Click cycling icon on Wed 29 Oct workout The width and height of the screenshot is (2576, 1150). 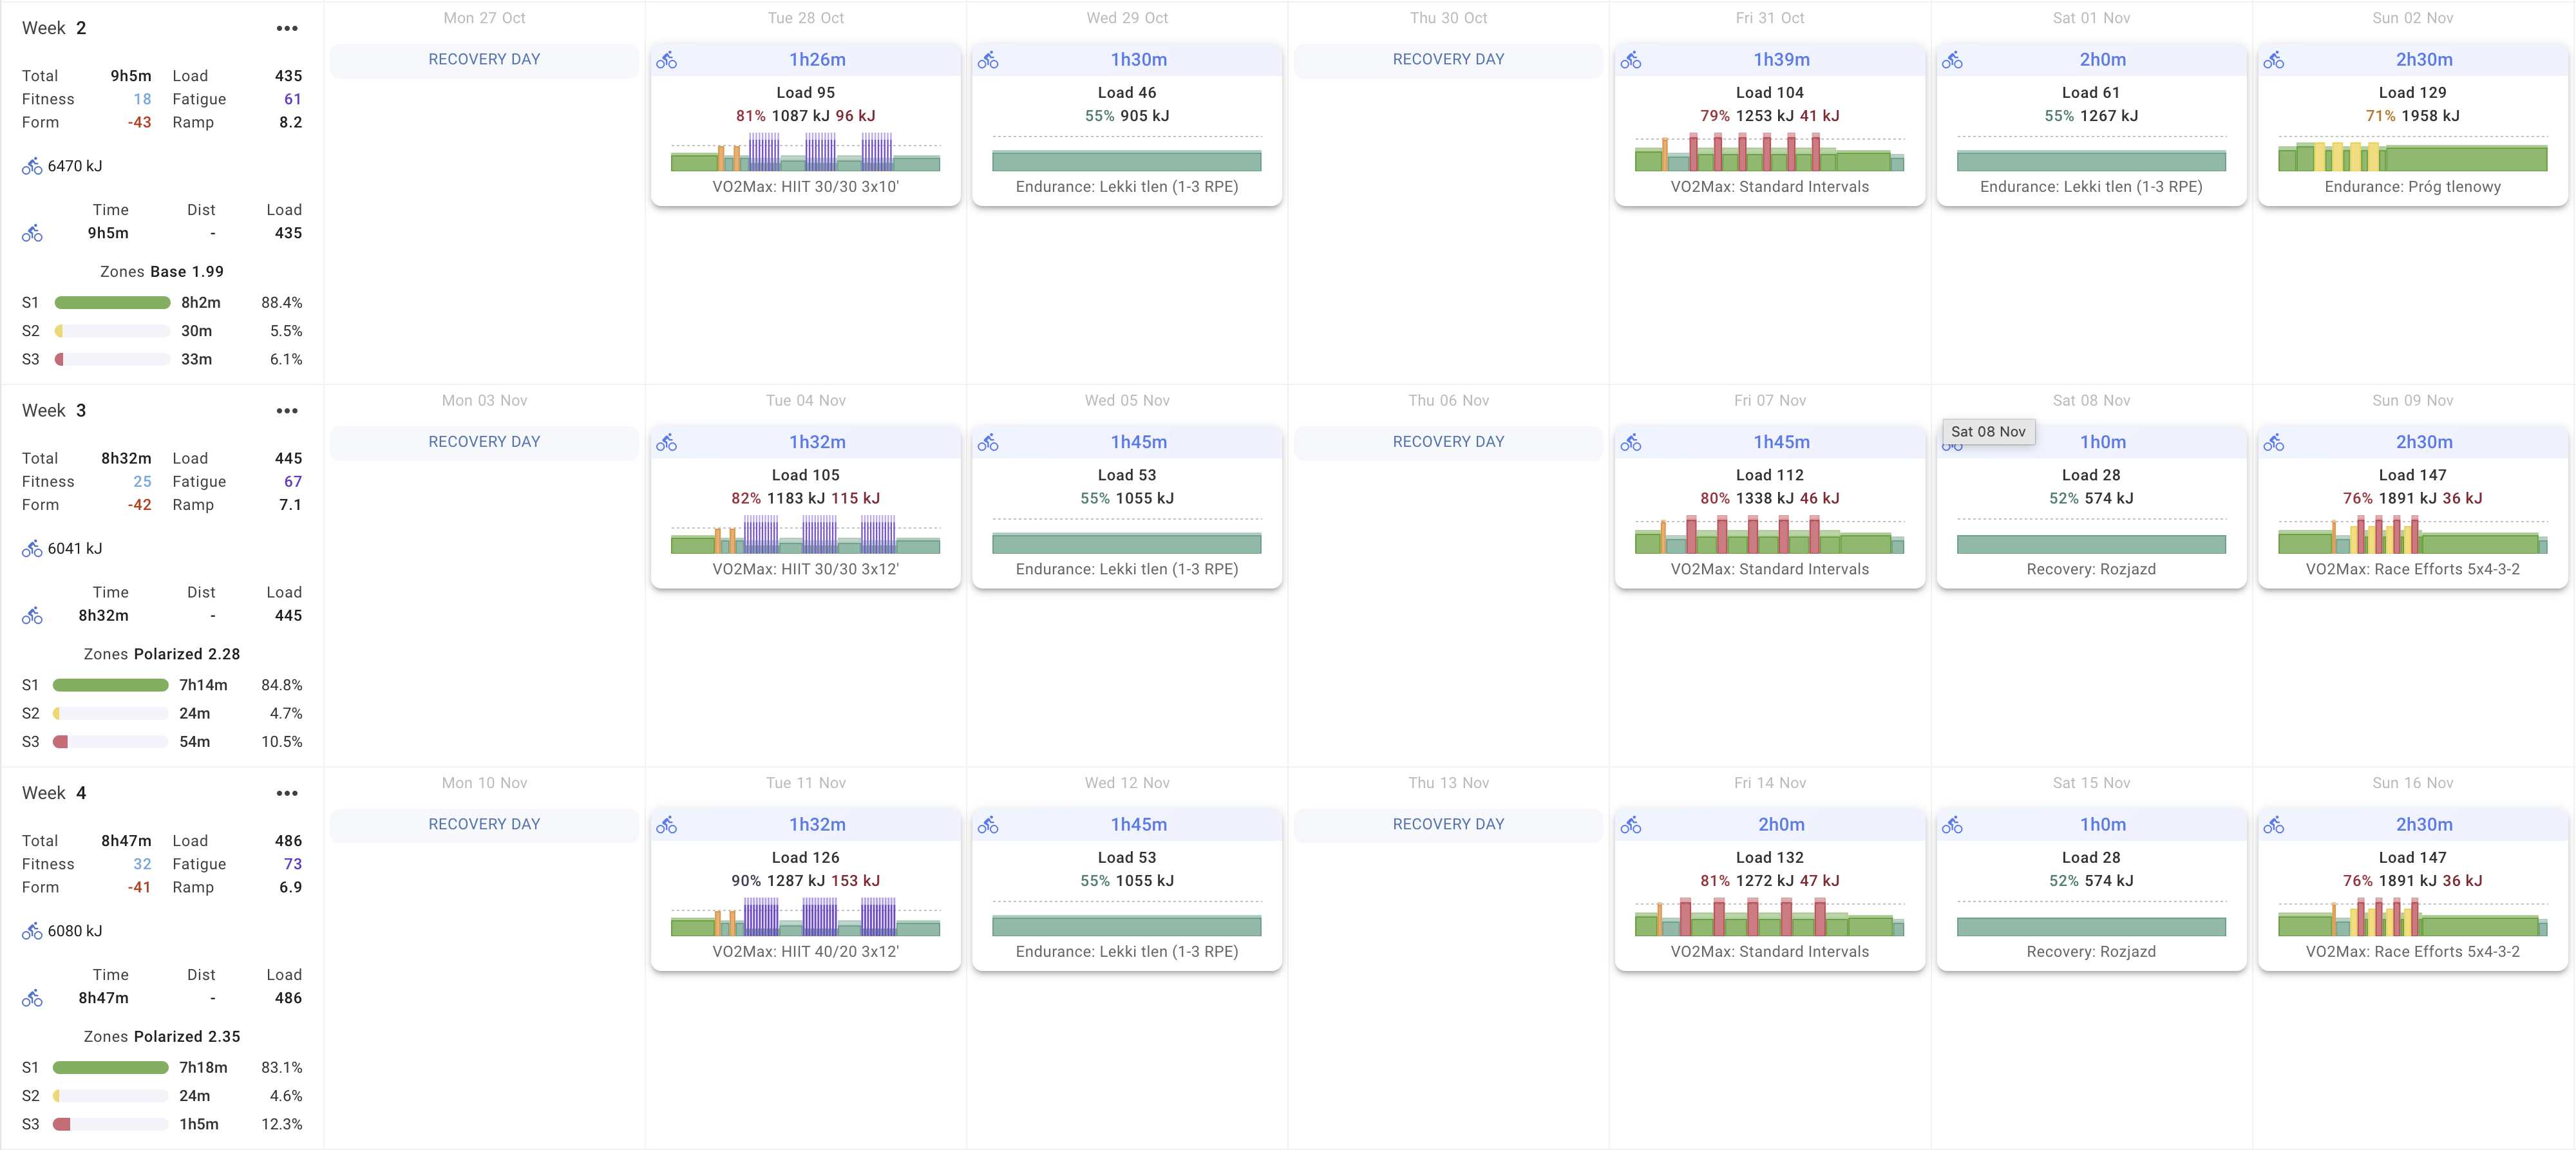tap(988, 60)
